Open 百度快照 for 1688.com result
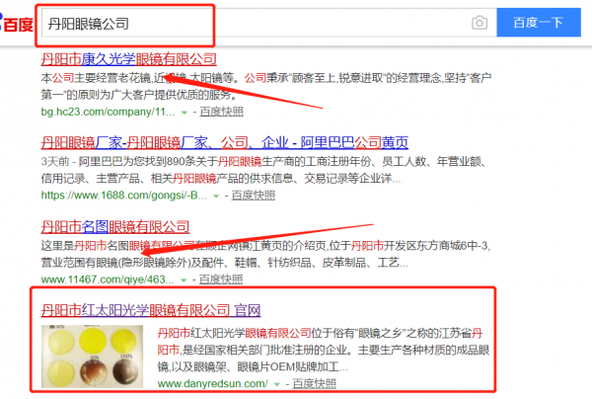592x399 pixels. (254, 196)
